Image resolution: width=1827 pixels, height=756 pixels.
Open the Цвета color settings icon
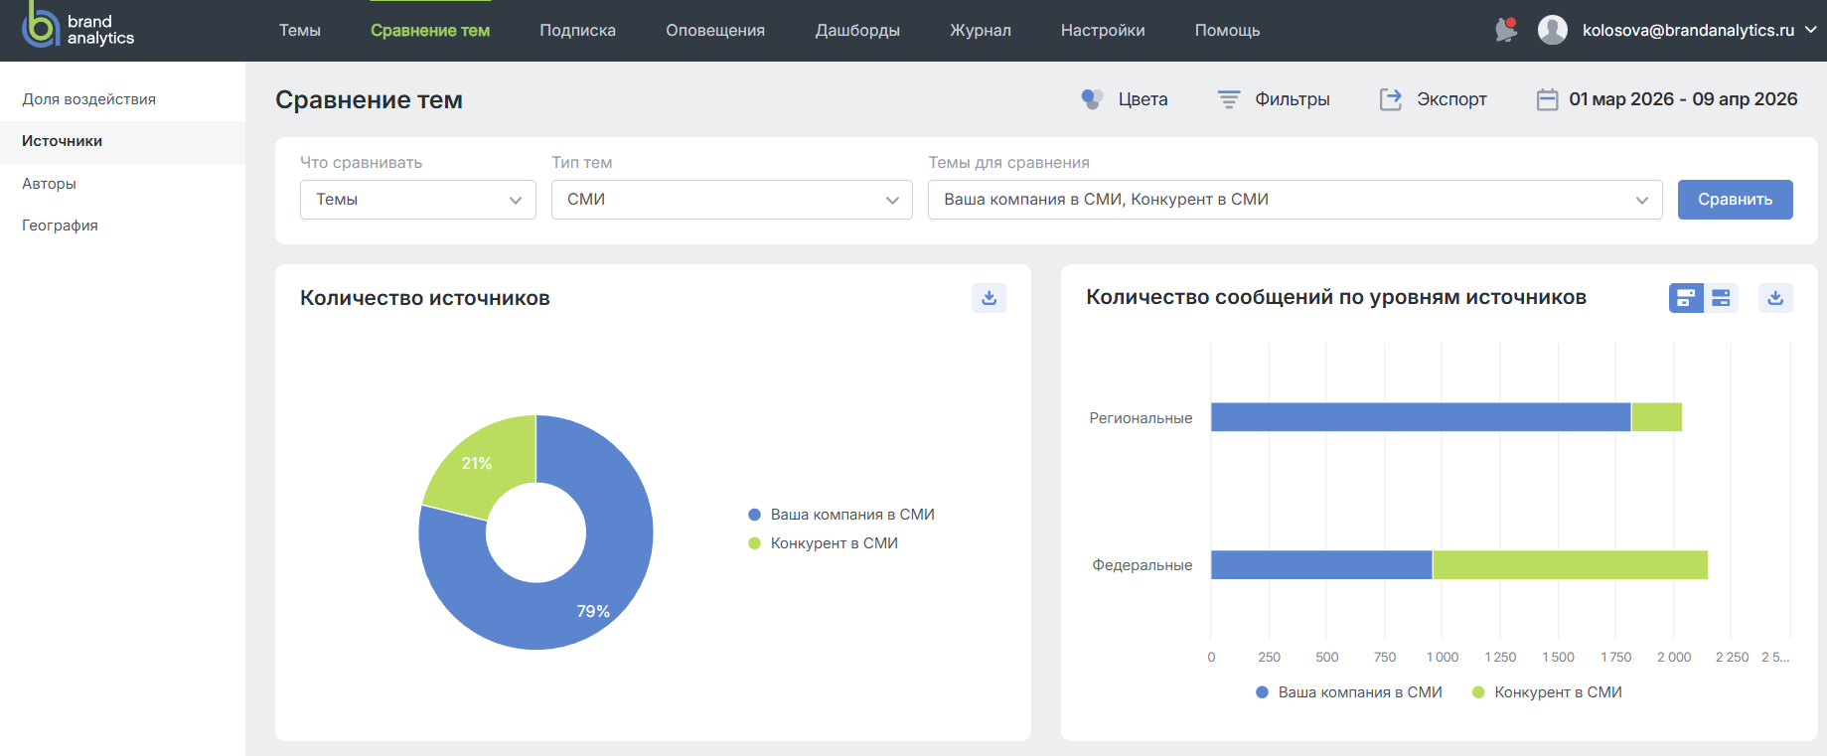pyautogui.click(x=1092, y=99)
